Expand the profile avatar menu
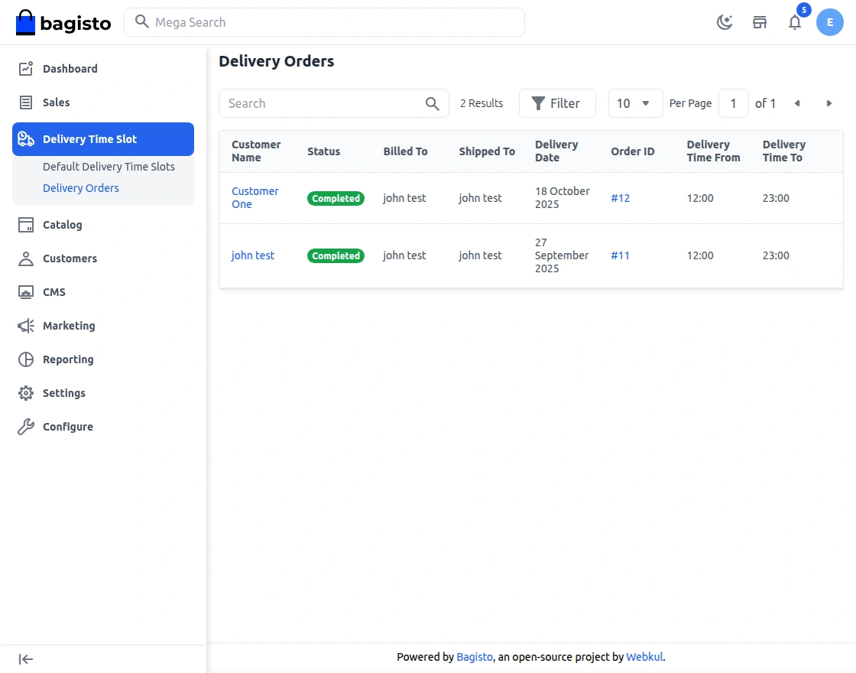This screenshot has height=673, width=856. (x=830, y=22)
